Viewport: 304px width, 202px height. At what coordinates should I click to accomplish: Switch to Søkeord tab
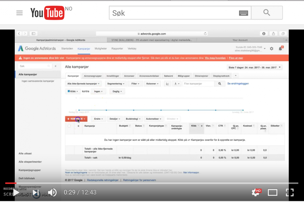(168, 76)
